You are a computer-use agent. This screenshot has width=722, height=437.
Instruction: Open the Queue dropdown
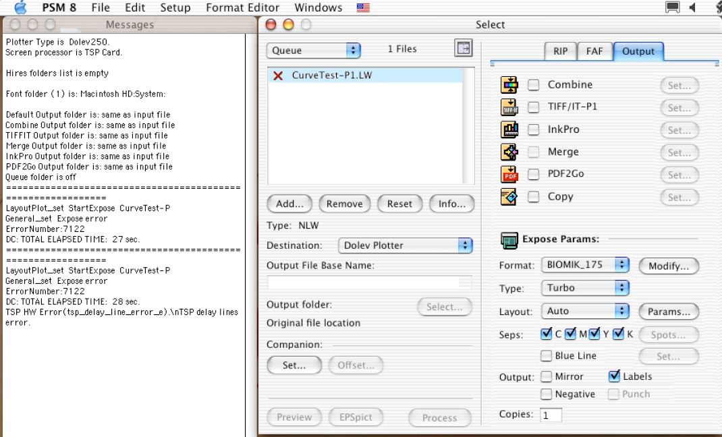(x=314, y=50)
